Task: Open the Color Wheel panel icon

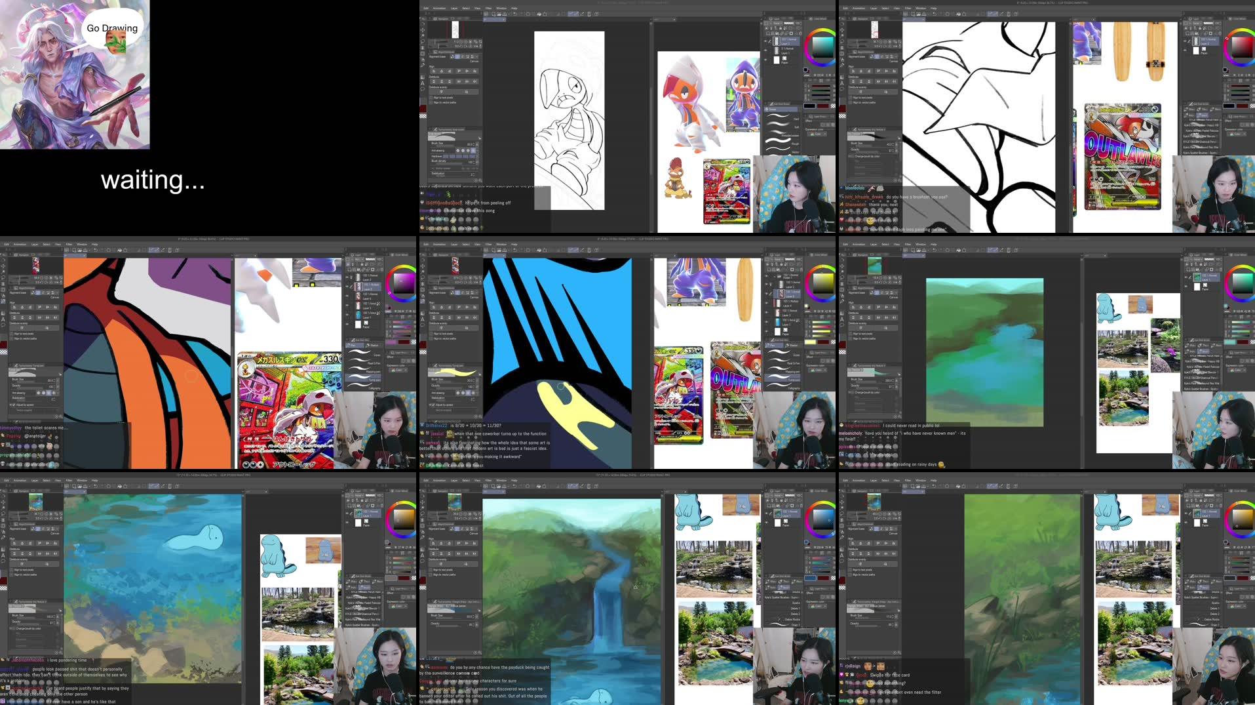Action: coord(811,18)
